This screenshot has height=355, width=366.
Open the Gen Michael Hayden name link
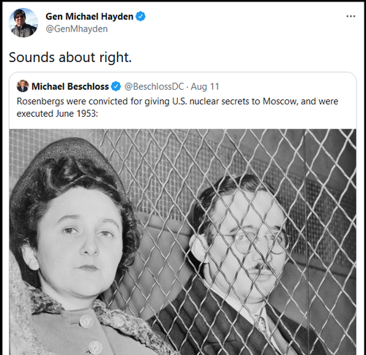(89, 17)
